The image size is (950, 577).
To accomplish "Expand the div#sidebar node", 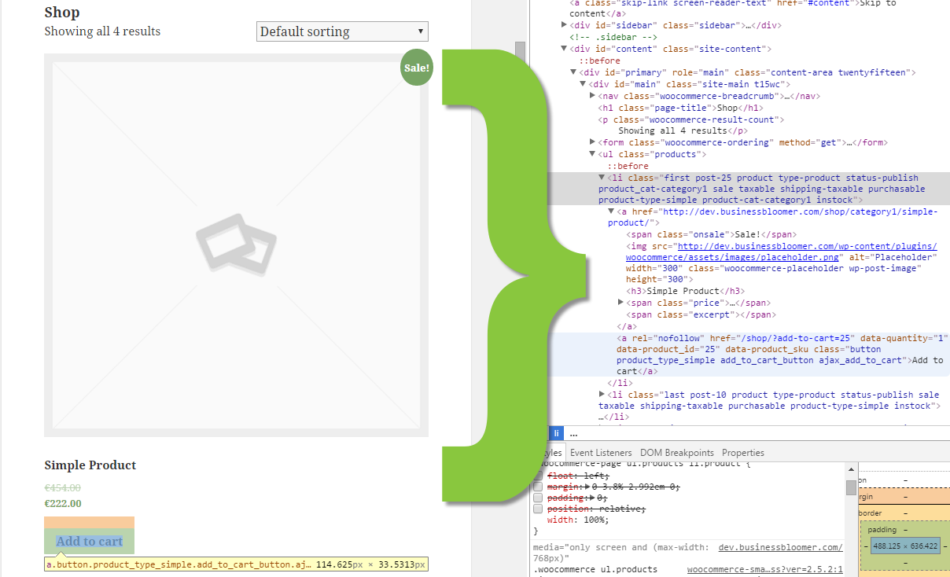I will coord(564,25).
